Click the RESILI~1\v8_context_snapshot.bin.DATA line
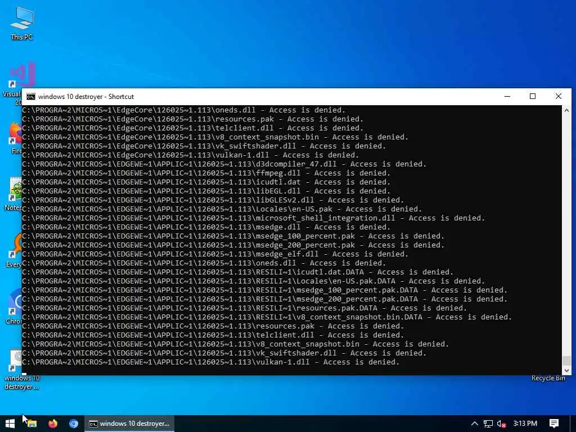 (x=267, y=317)
